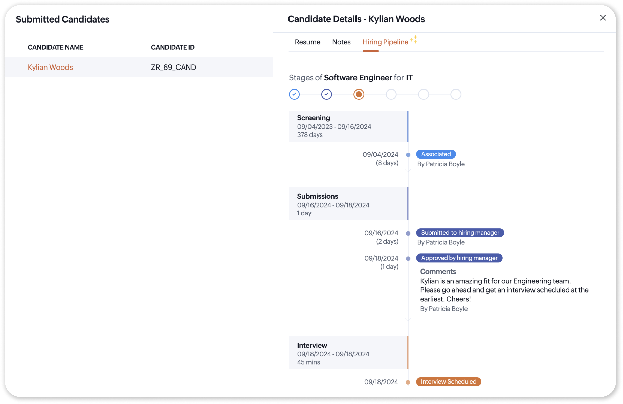Click the Associated status badge

pyautogui.click(x=436, y=154)
